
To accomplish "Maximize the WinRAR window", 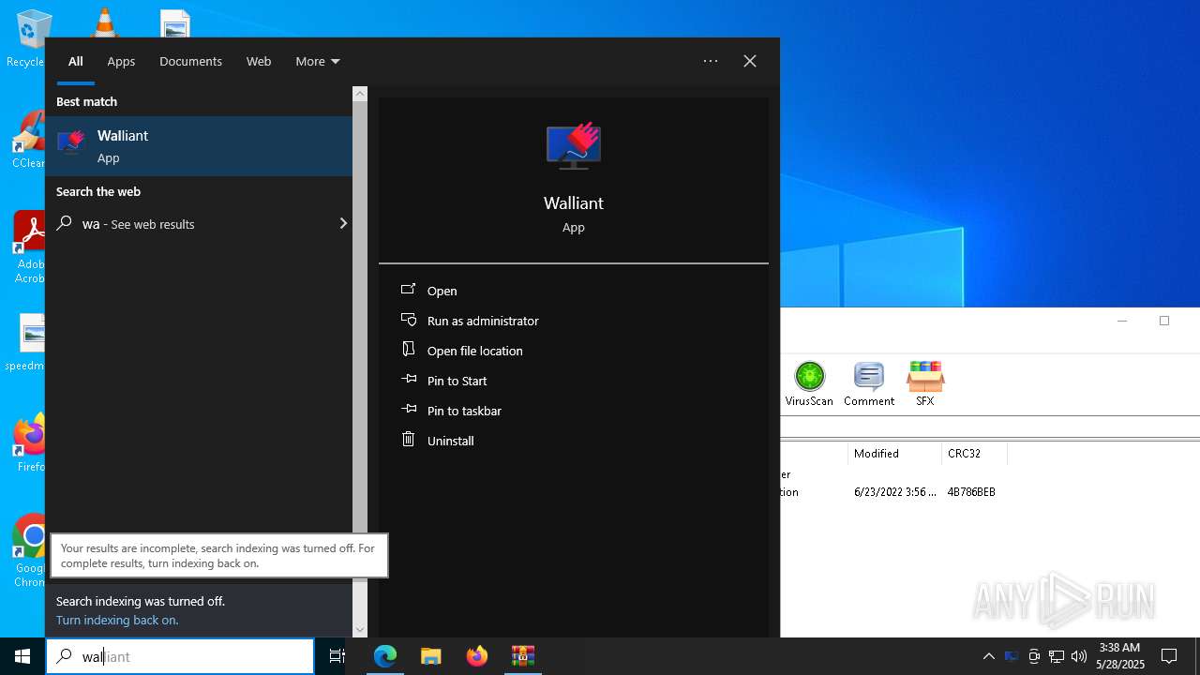I will click(1164, 321).
